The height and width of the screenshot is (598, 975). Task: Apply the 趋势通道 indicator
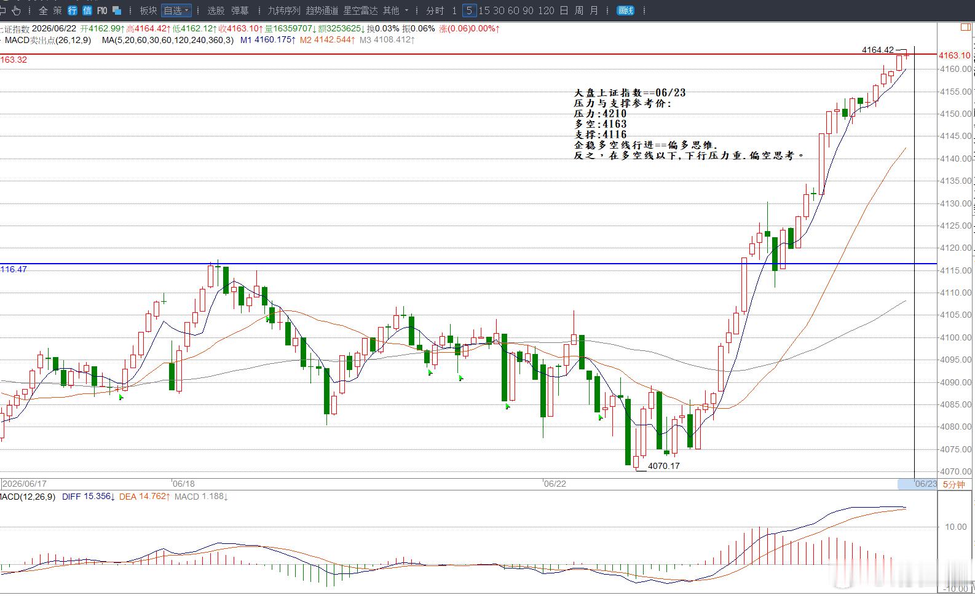[x=322, y=10]
